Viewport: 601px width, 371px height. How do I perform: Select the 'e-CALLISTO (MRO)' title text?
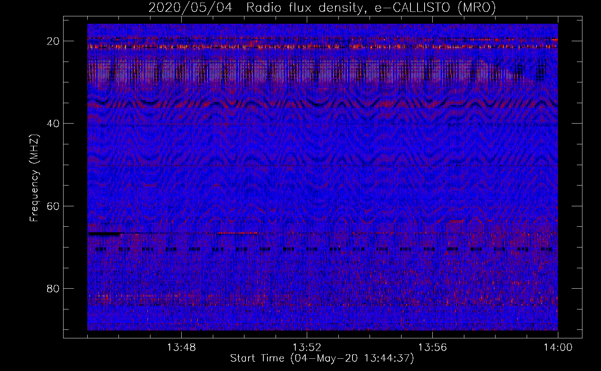(435, 8)
